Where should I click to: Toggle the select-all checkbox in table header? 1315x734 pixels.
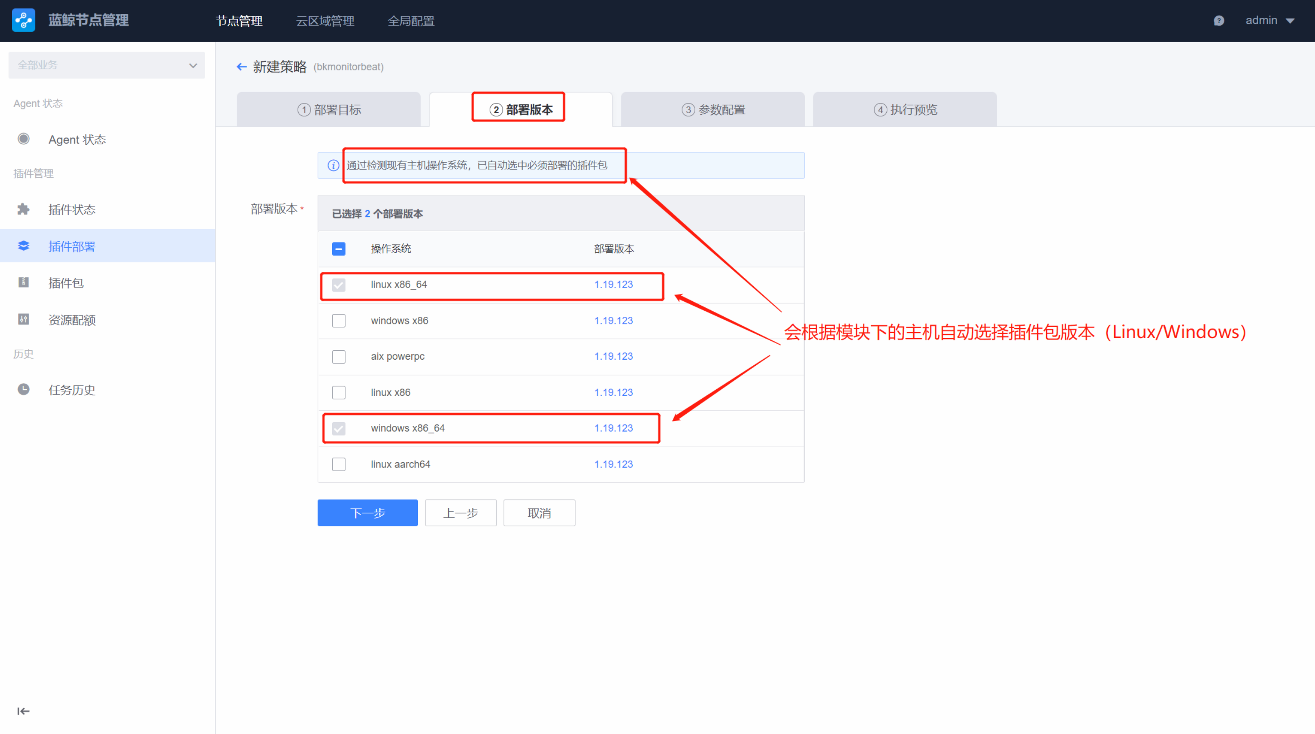coord(338,249)
